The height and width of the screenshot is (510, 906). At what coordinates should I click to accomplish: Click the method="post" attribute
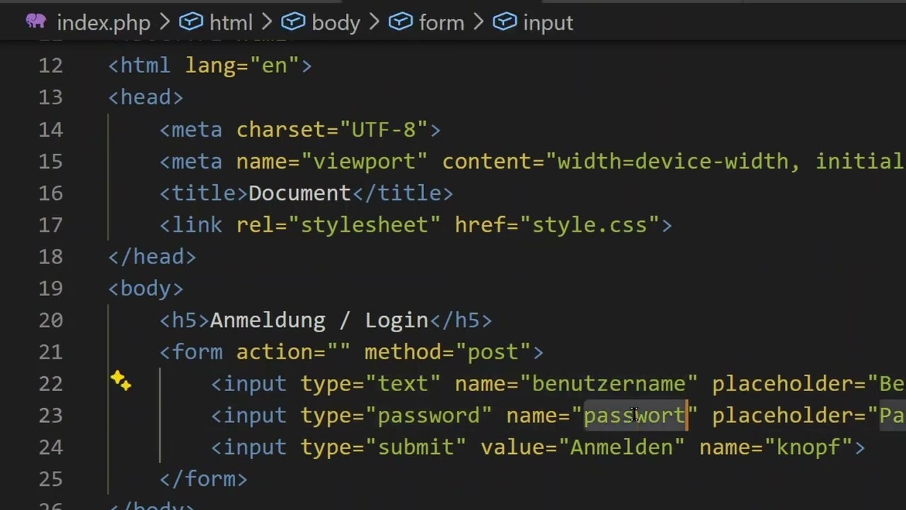(x=447, y=352)
